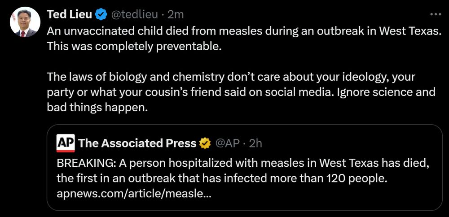Click the 'party or what your cousin's friend' line
449x217 pixels.
coord(241,92)
